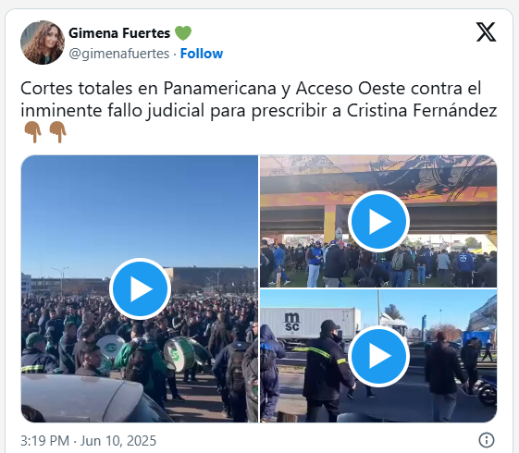Click the green heart emoji after the name
Viewport: 519px width, 453px height.
tap(183, 33)
